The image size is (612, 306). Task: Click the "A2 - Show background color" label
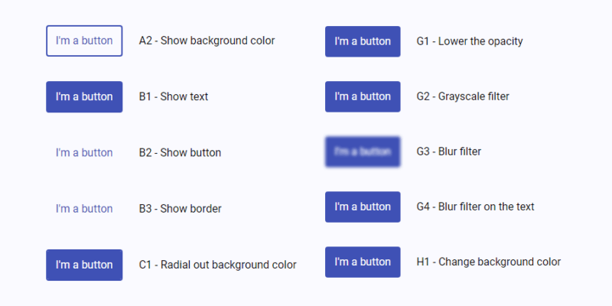click(x=207, y=41)
